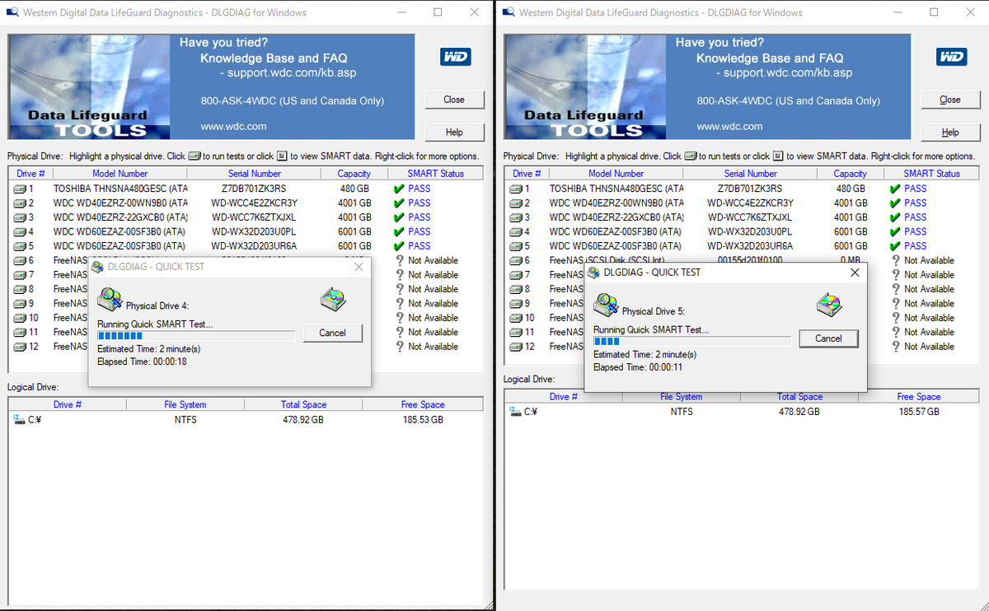Image resolution: width=989 pixels, height=611 pixels.
Task: Click drive 4 icon in left window
Action: (x=19, y=231)
